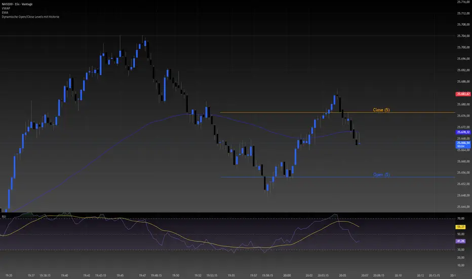This screenshot has width=472, height=279.
Task: Select the VWAP indicator legend
Action: point(6,9)
